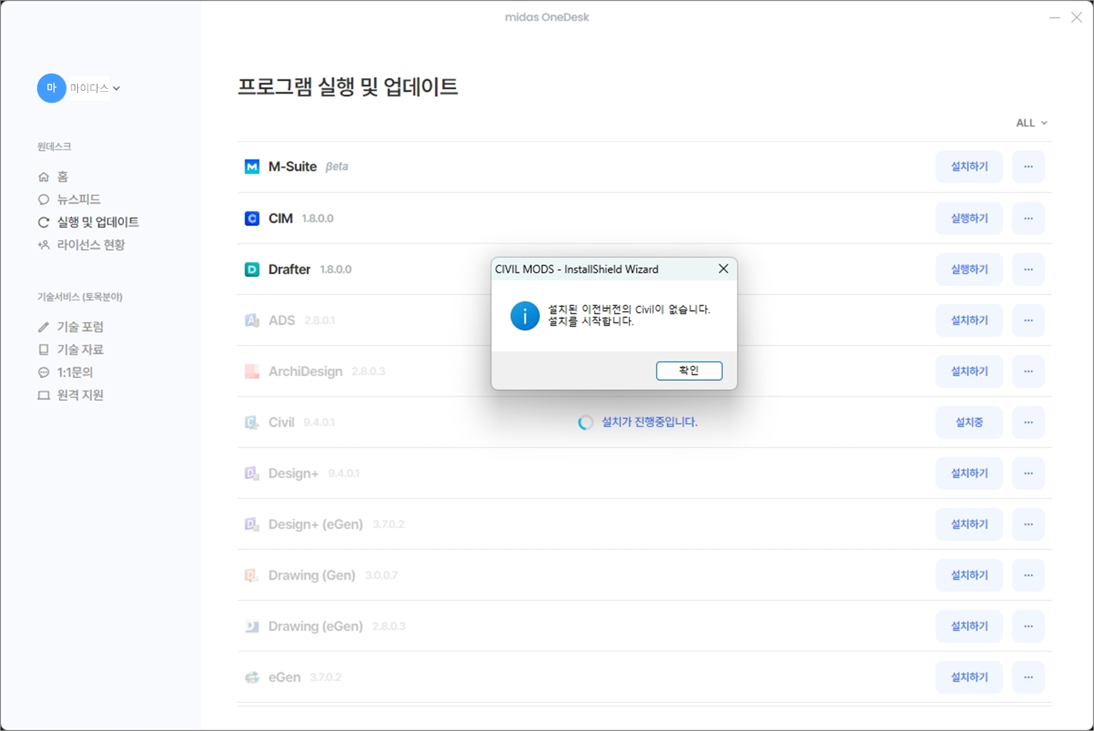Click 설치하기 for Design+ (eGen)

coord(969,524)
